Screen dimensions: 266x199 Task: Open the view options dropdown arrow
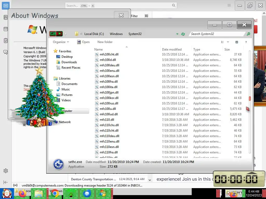(228, 42)
